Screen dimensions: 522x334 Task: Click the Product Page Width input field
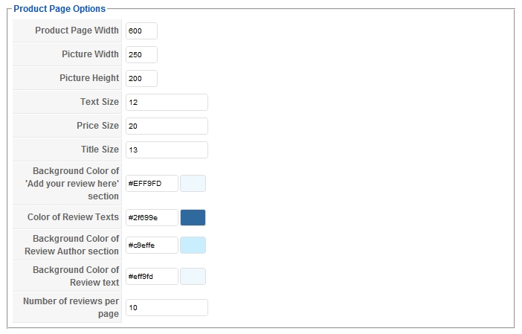141,31
